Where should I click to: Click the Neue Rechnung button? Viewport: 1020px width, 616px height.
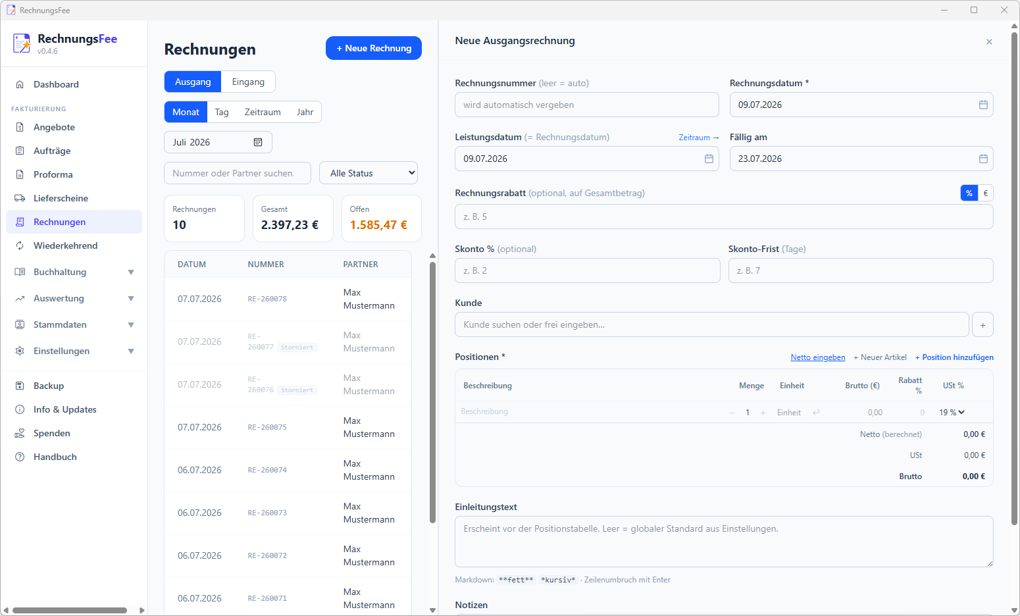374,48
